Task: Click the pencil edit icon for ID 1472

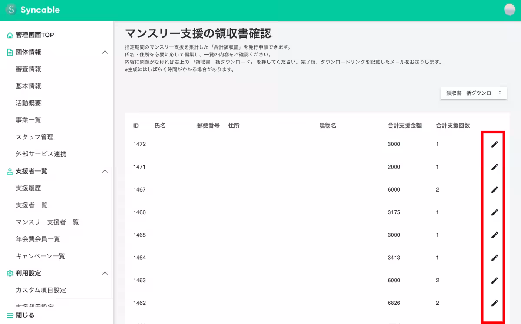Action: [x=495, y=144]
